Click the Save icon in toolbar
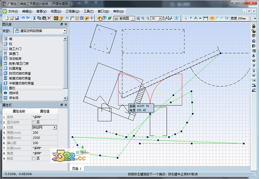 [16, 18]
